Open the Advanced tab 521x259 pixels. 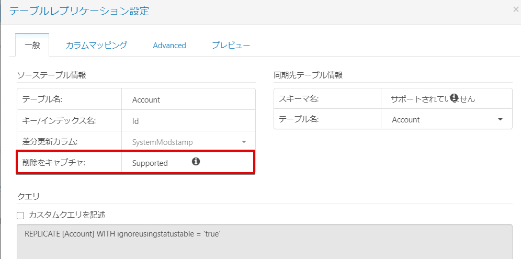(x=169, y=46)
